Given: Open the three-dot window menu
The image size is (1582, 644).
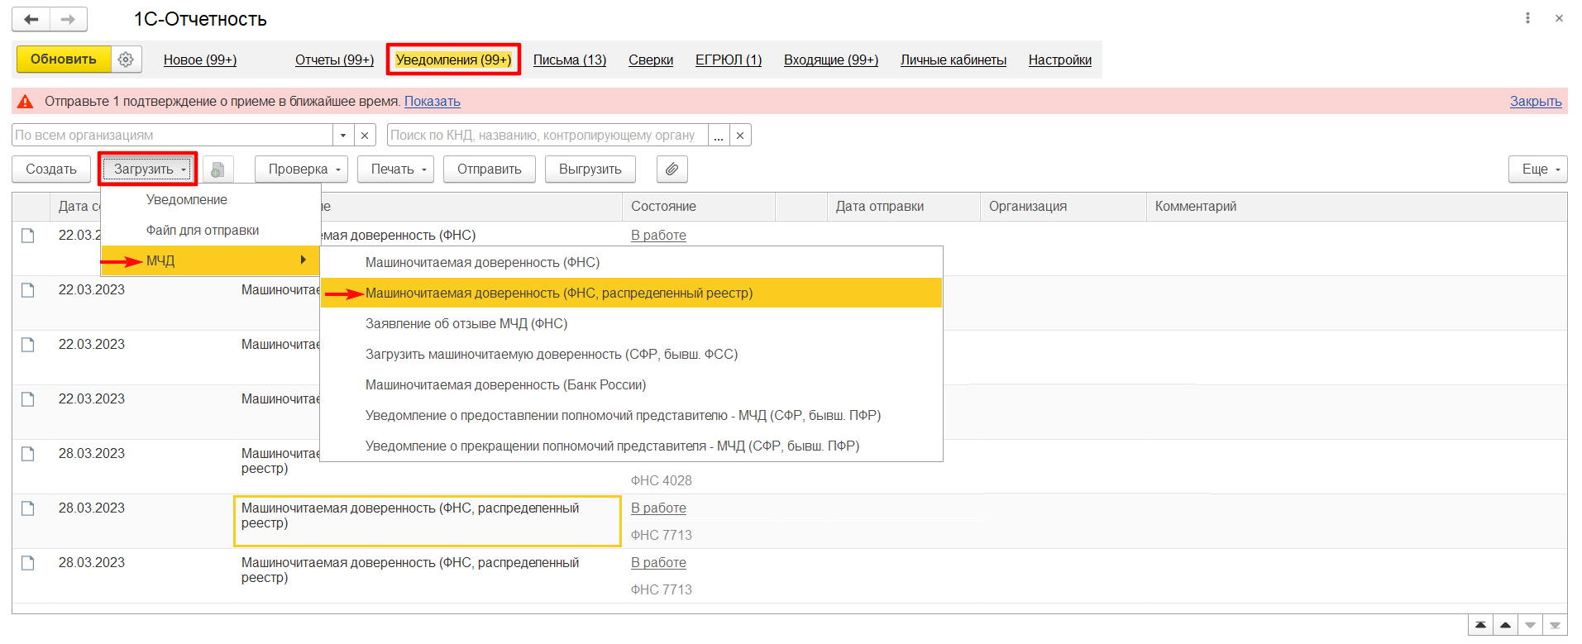Looking at the screenshot, I should coord(1527,18).
